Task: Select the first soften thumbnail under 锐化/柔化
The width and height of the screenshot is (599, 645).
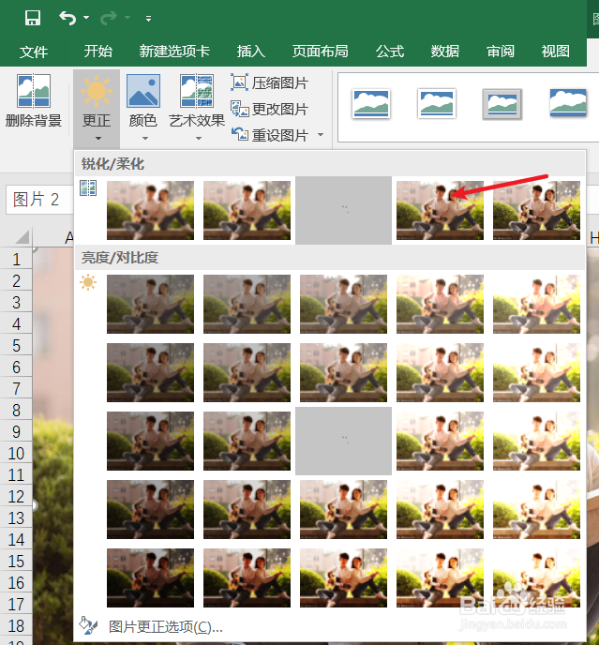Action: click(150, 210)
